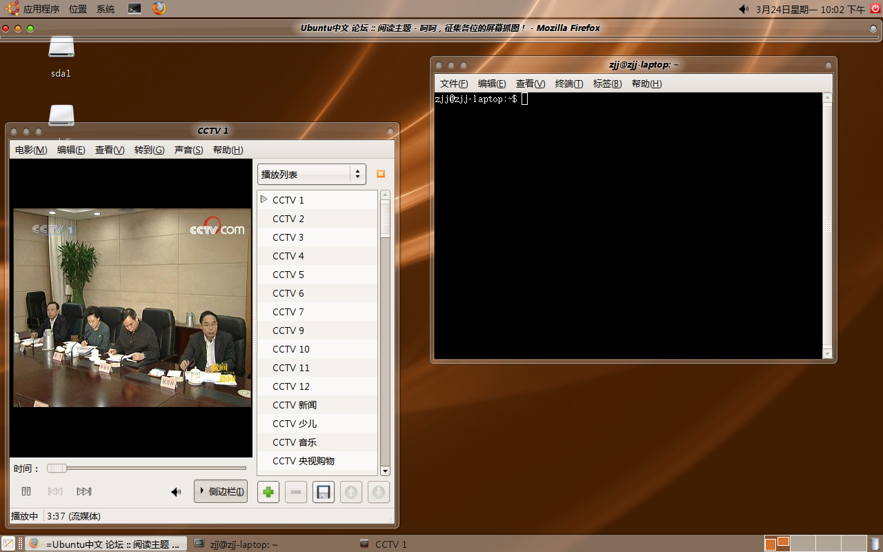Open the terminal Tabs (标签) menu

coord(607,83)
